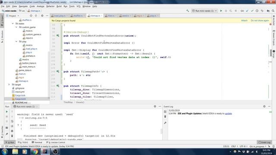Hide the Project tool window
The width and height of the screenshot is (276, 155).
point(47,15)
